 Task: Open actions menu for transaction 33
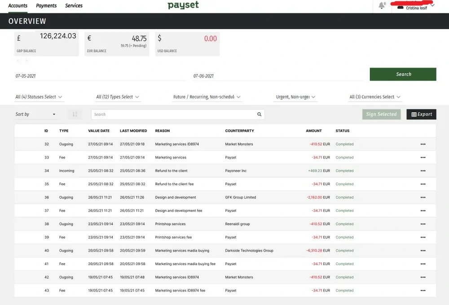(423, 158)
